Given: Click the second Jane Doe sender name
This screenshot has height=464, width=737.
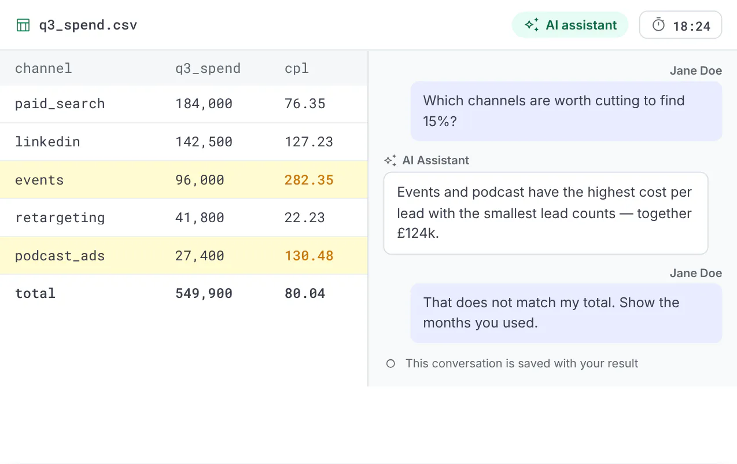Looking at the screenshot, I should click(696, 273).
